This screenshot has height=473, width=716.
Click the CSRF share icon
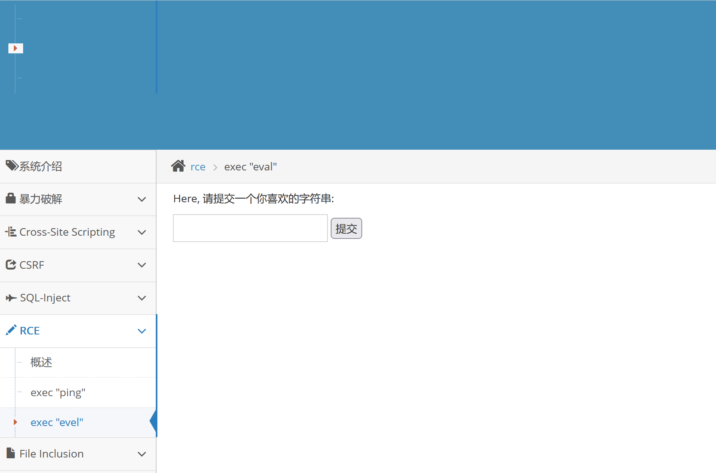coord(11,265)
